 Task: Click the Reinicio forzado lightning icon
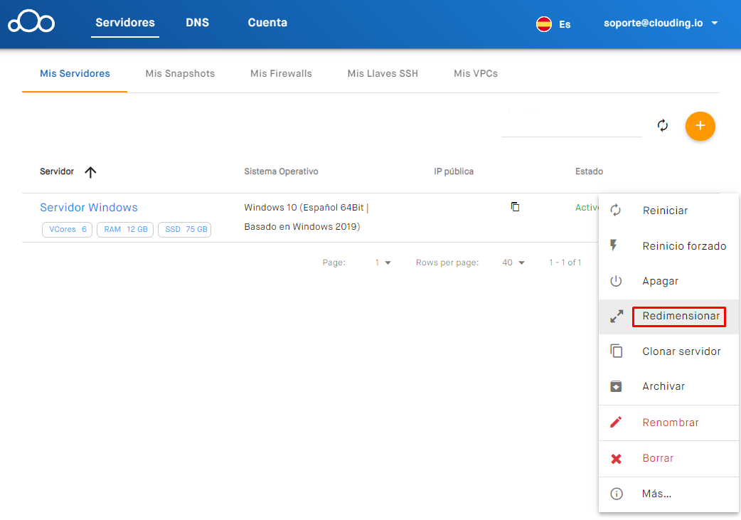click(x=616, y=246)
